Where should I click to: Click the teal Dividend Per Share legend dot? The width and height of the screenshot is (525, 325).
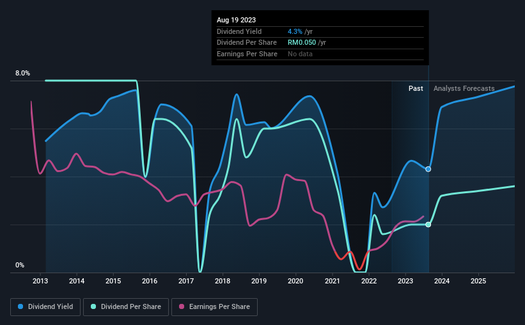click(93, 306)
